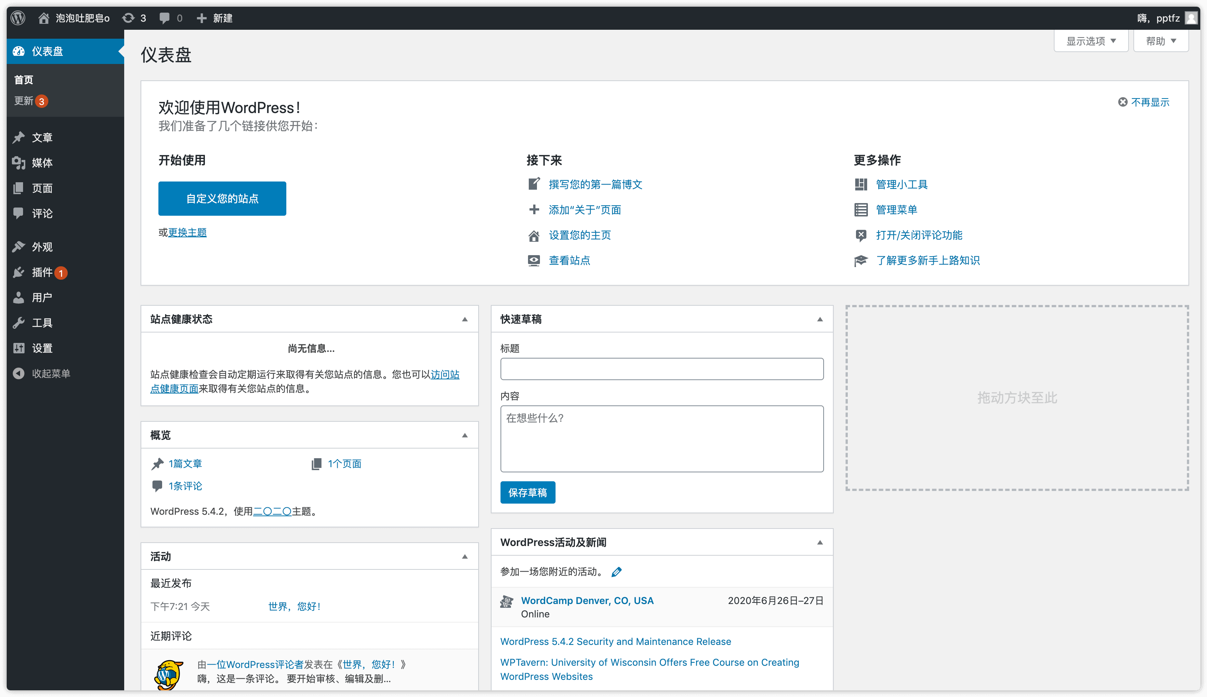
Task: Click the 自定义您的站点 button
Action: (x=222, y=198)
